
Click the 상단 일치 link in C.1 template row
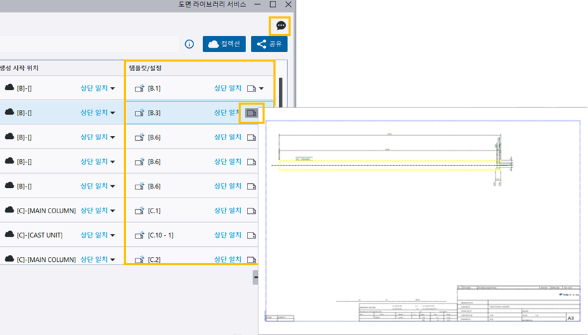click(228, 211)
